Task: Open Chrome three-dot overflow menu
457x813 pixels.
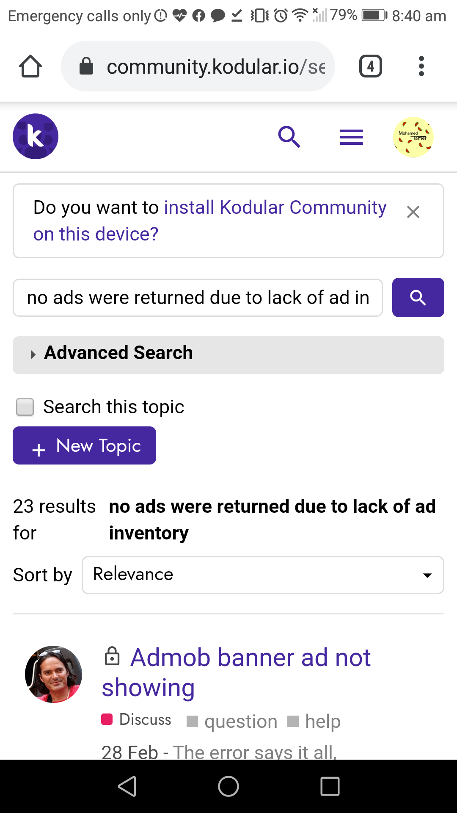Action: (421, 66)
